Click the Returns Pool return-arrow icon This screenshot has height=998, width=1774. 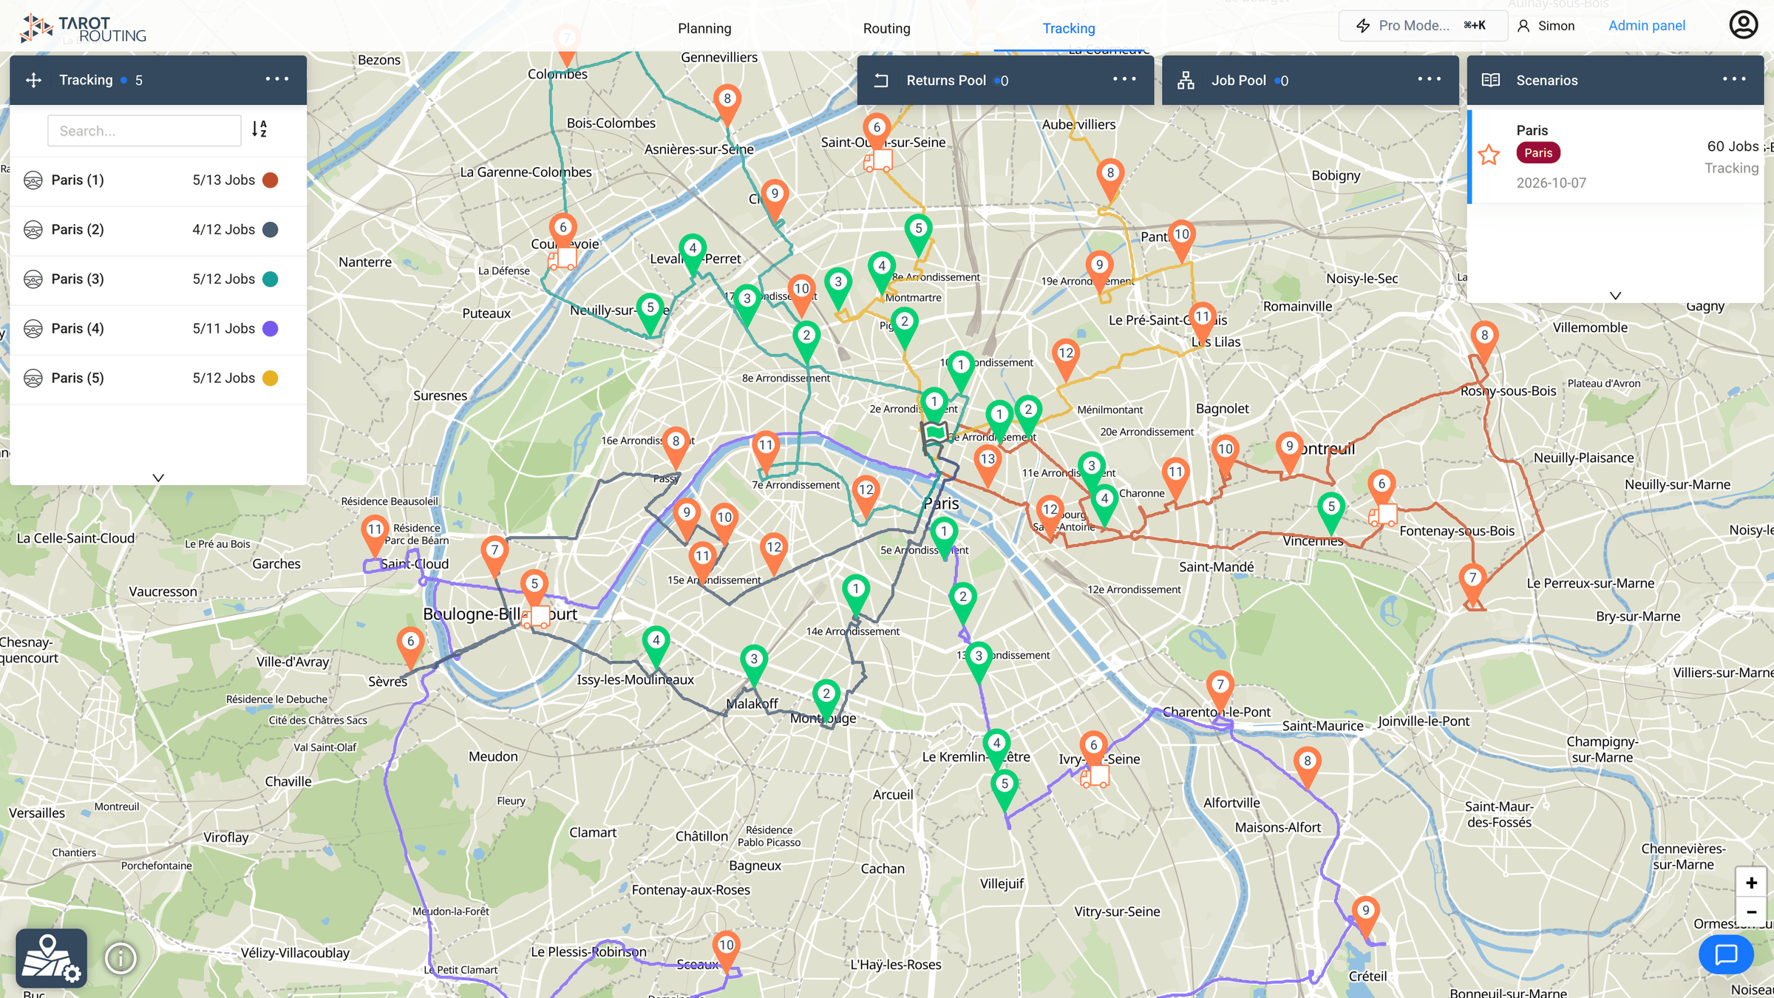click(881, 80)
